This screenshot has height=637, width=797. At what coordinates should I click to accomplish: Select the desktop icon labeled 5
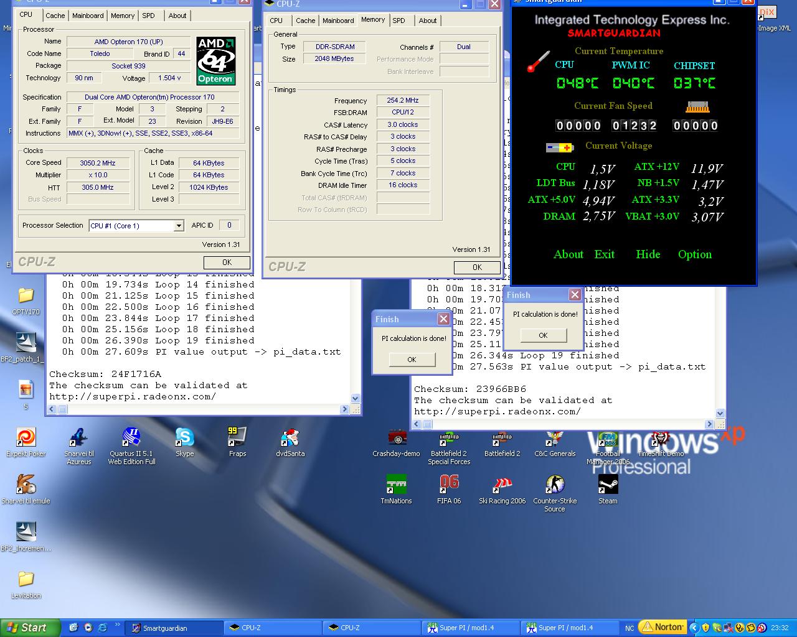[x=26, y=394]
